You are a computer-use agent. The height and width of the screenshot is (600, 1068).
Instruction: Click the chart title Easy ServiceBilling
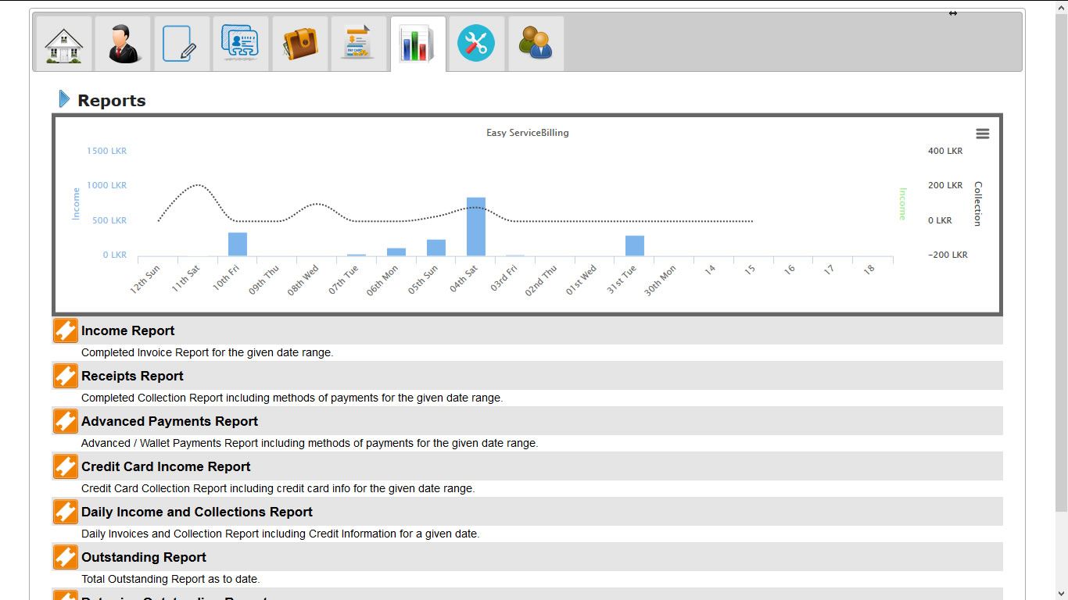pos(528,133)
